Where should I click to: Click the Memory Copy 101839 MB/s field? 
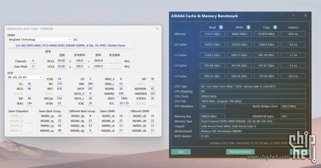266,34
